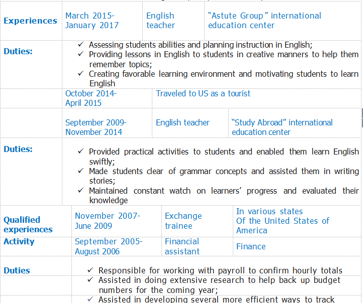Click the "Activity" row label
The height and width of the screenshot is (303, 363).
[x=19, y=241]
